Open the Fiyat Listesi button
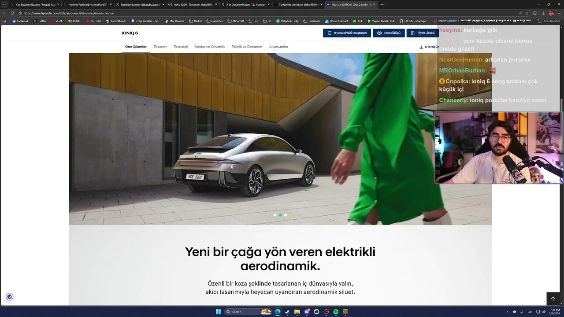 [x=423, y=33]
